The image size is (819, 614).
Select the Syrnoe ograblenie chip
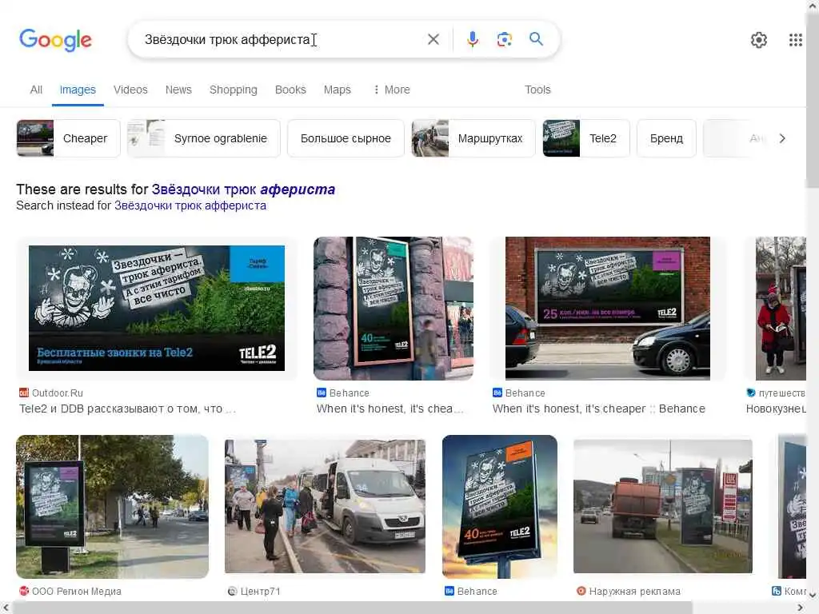pyautogui.click(x=204, y=138)
